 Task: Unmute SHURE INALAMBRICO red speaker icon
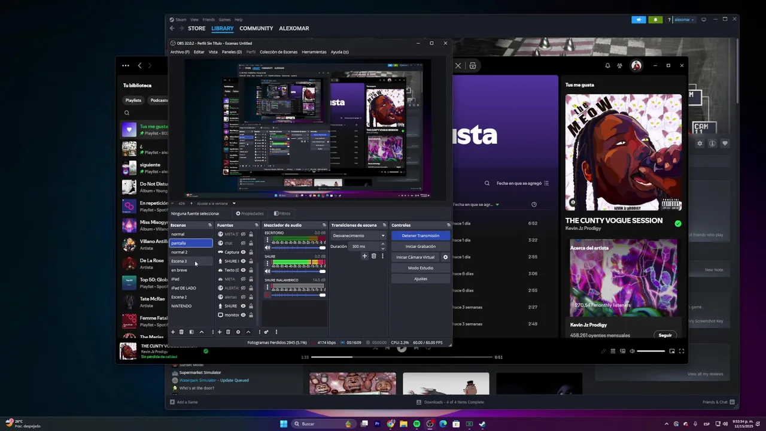click(x=268, y=295)
